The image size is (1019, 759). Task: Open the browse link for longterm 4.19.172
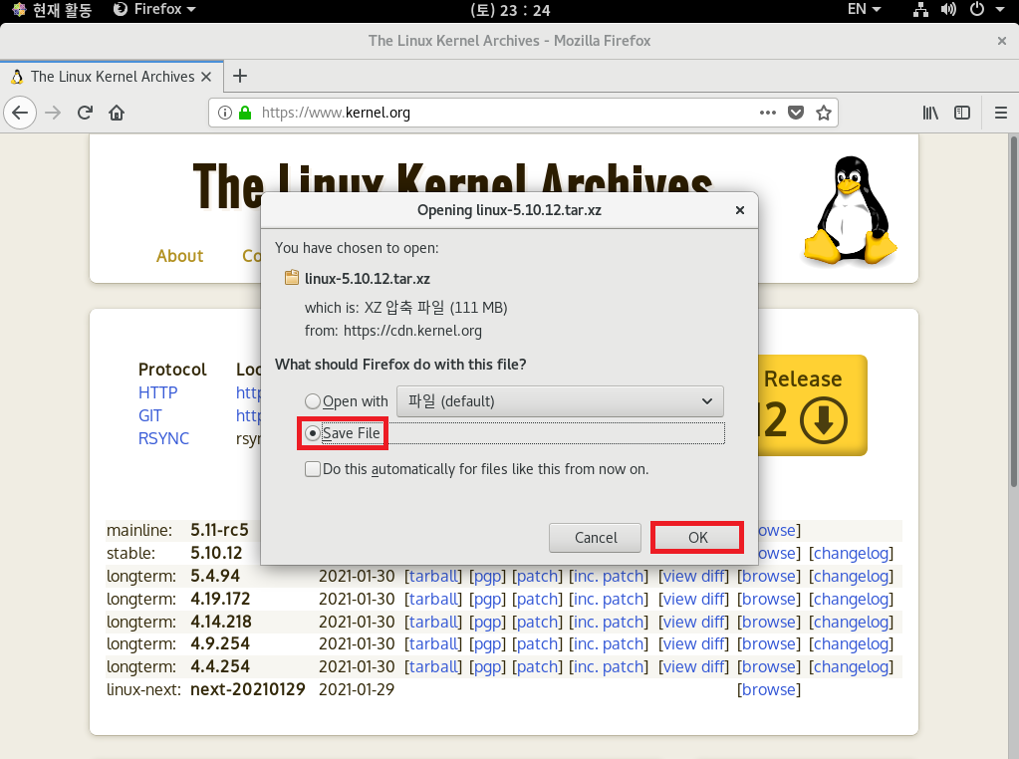point(769,600)
